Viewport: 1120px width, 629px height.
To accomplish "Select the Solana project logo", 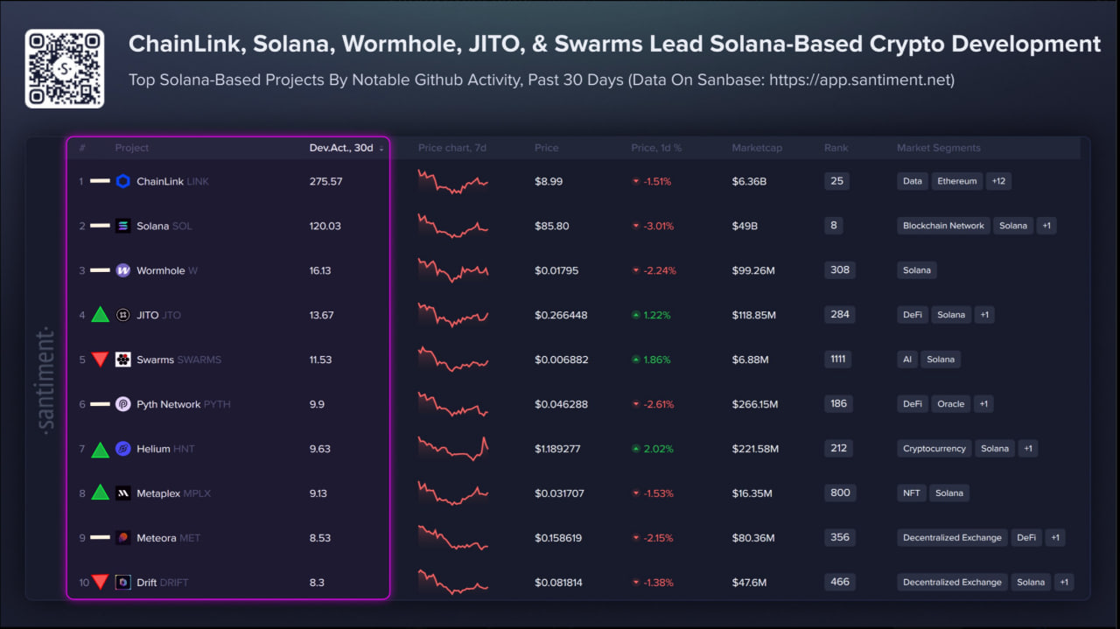I will pyautogui.click(x=122, y=226).
